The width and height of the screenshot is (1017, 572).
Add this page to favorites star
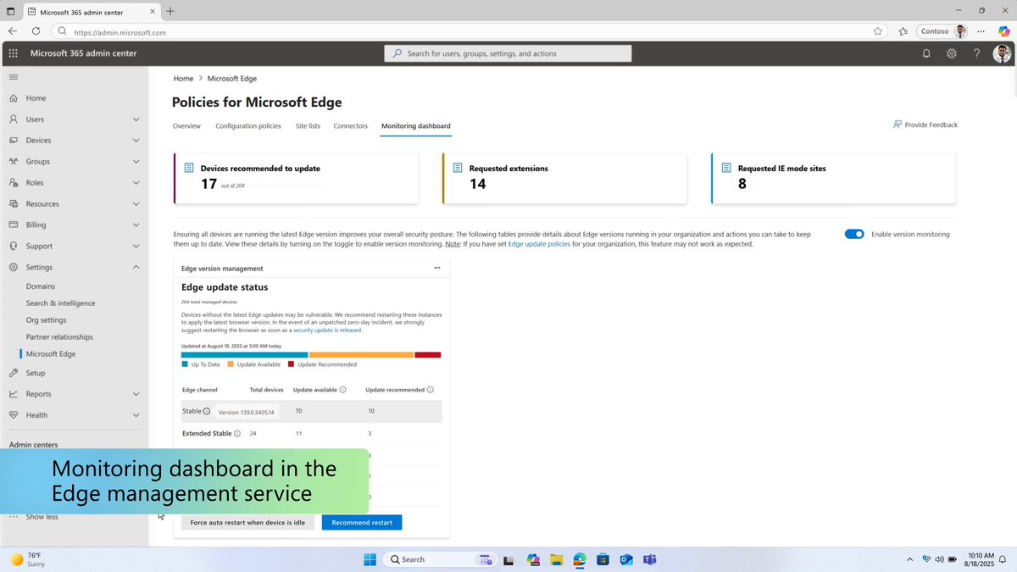click(878, 31)
